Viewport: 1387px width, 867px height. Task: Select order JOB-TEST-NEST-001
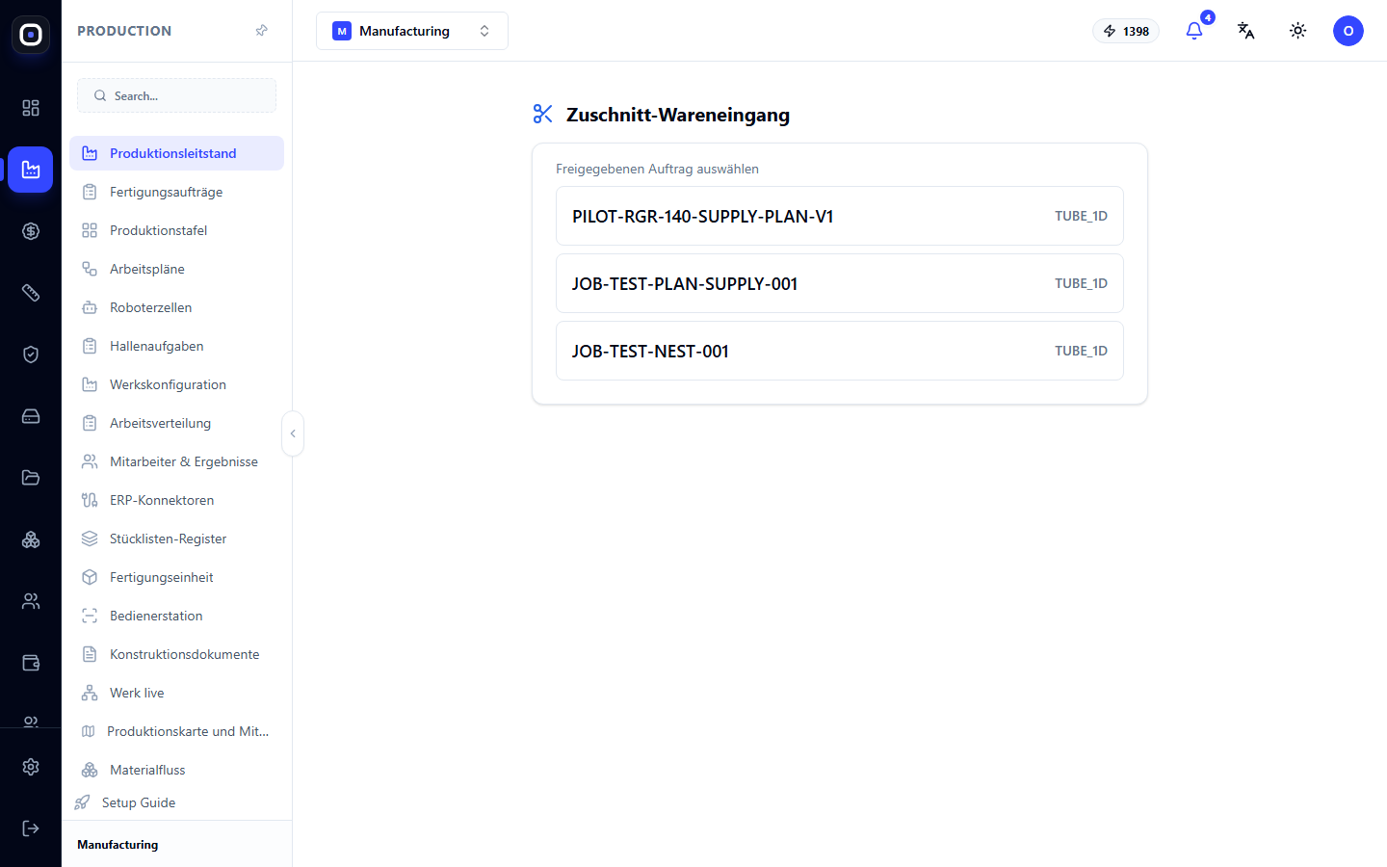point(840,351)
